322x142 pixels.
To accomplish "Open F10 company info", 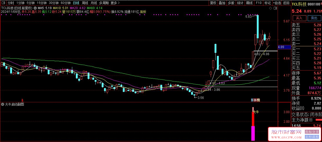I will (259, 3).
